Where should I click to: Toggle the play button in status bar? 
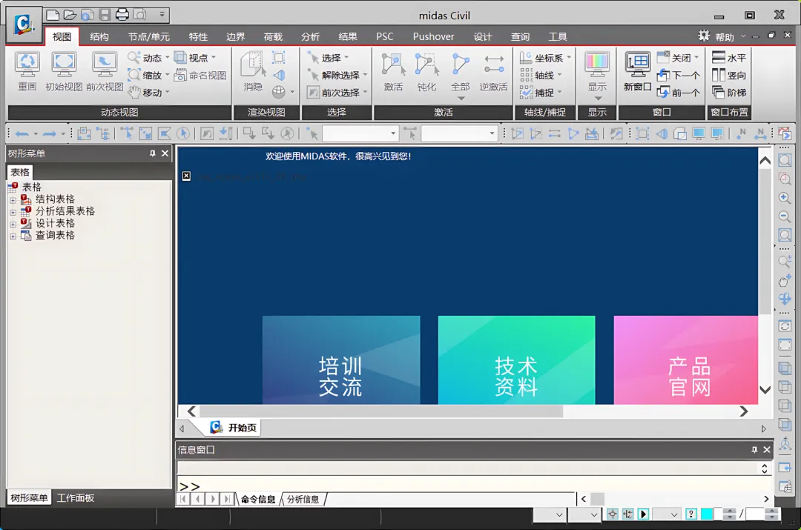point(644,514)
